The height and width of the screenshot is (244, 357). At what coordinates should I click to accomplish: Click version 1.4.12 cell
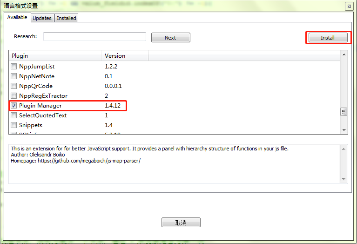(113, 106)
